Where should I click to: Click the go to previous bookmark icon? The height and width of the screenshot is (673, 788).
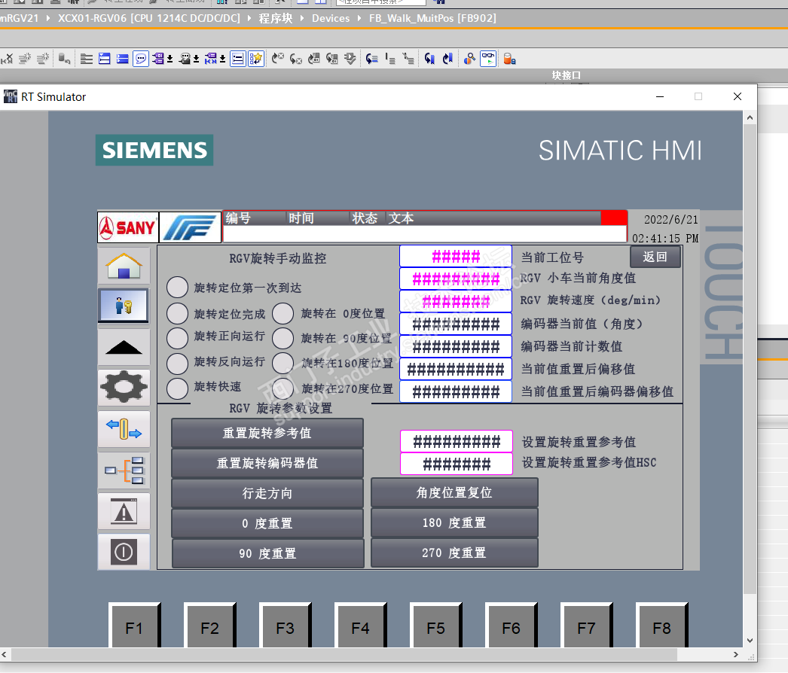(x=447, y=59)
